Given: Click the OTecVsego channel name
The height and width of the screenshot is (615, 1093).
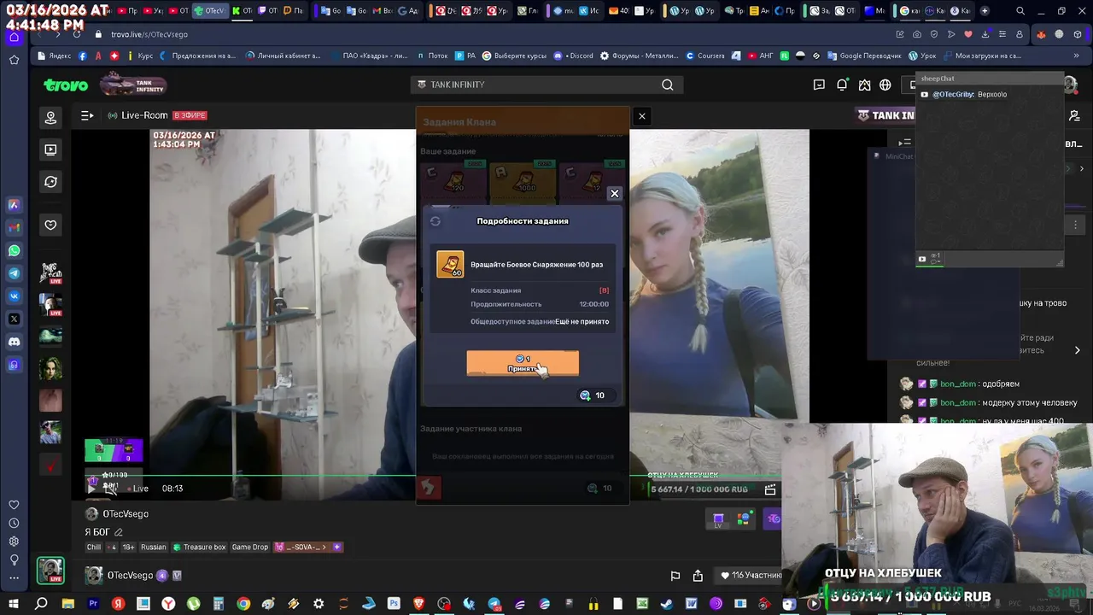Looking at the screenshot, I should [128, 576].
